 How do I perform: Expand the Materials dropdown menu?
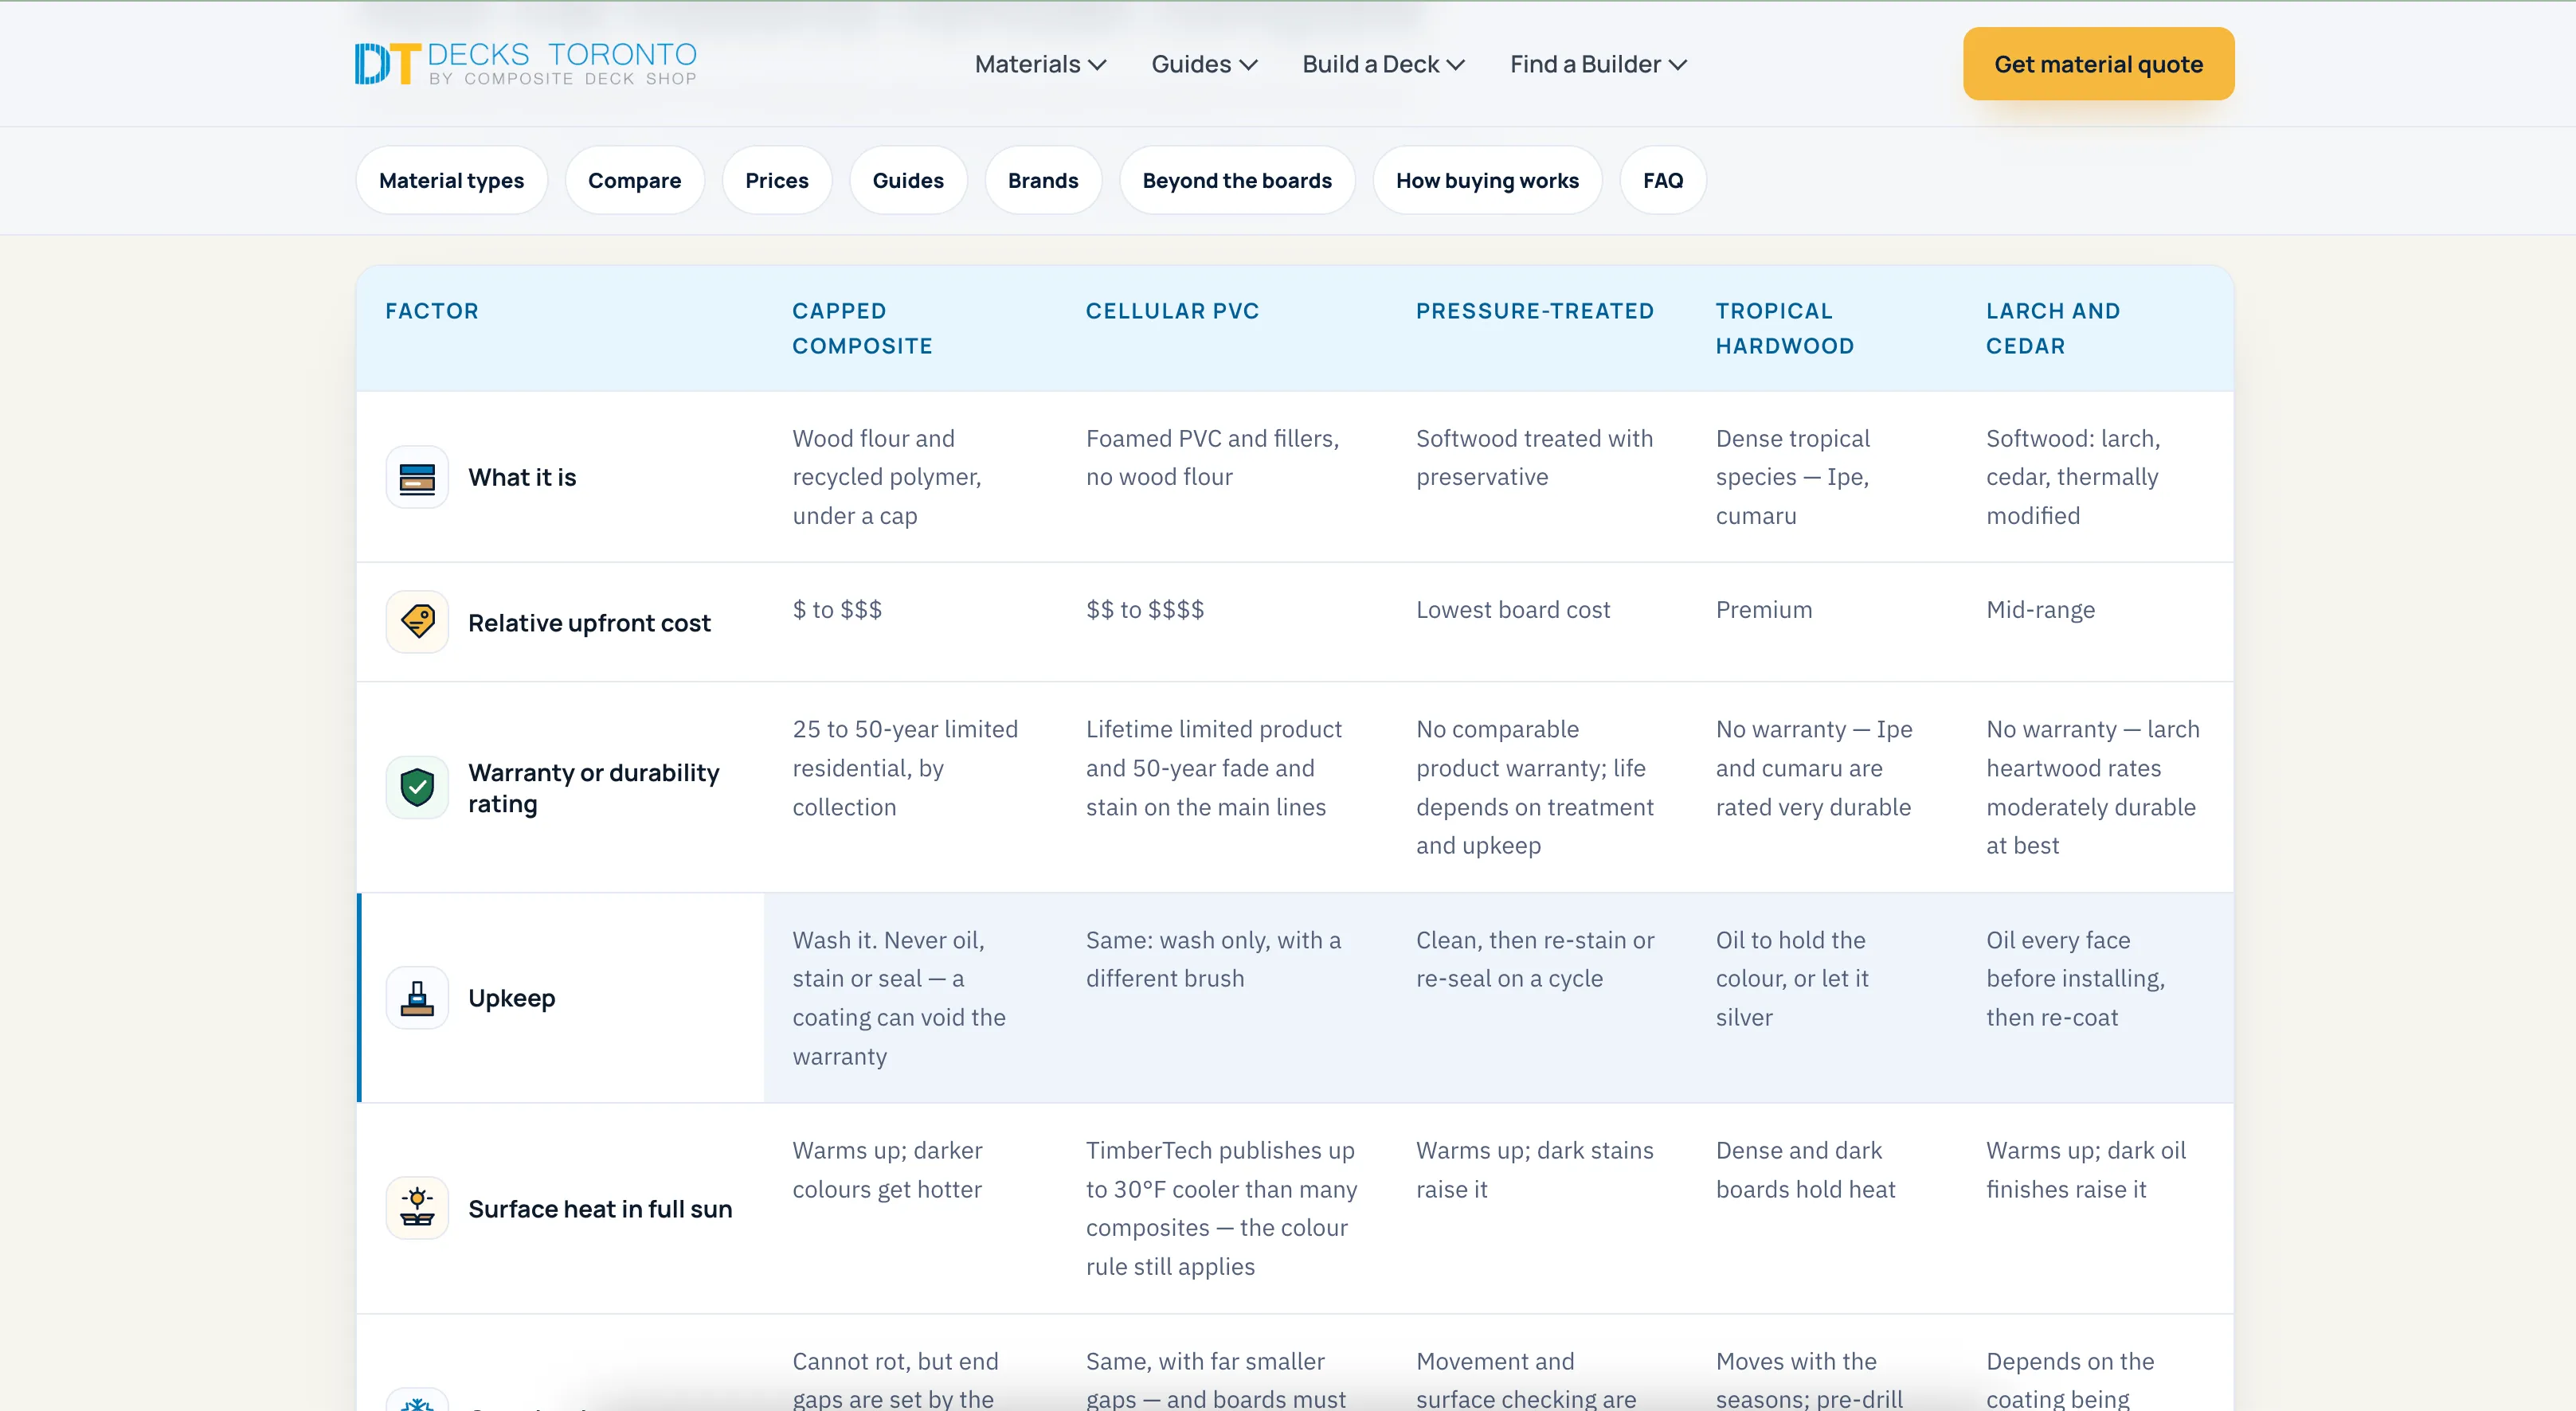click(x=1040, y=64)
